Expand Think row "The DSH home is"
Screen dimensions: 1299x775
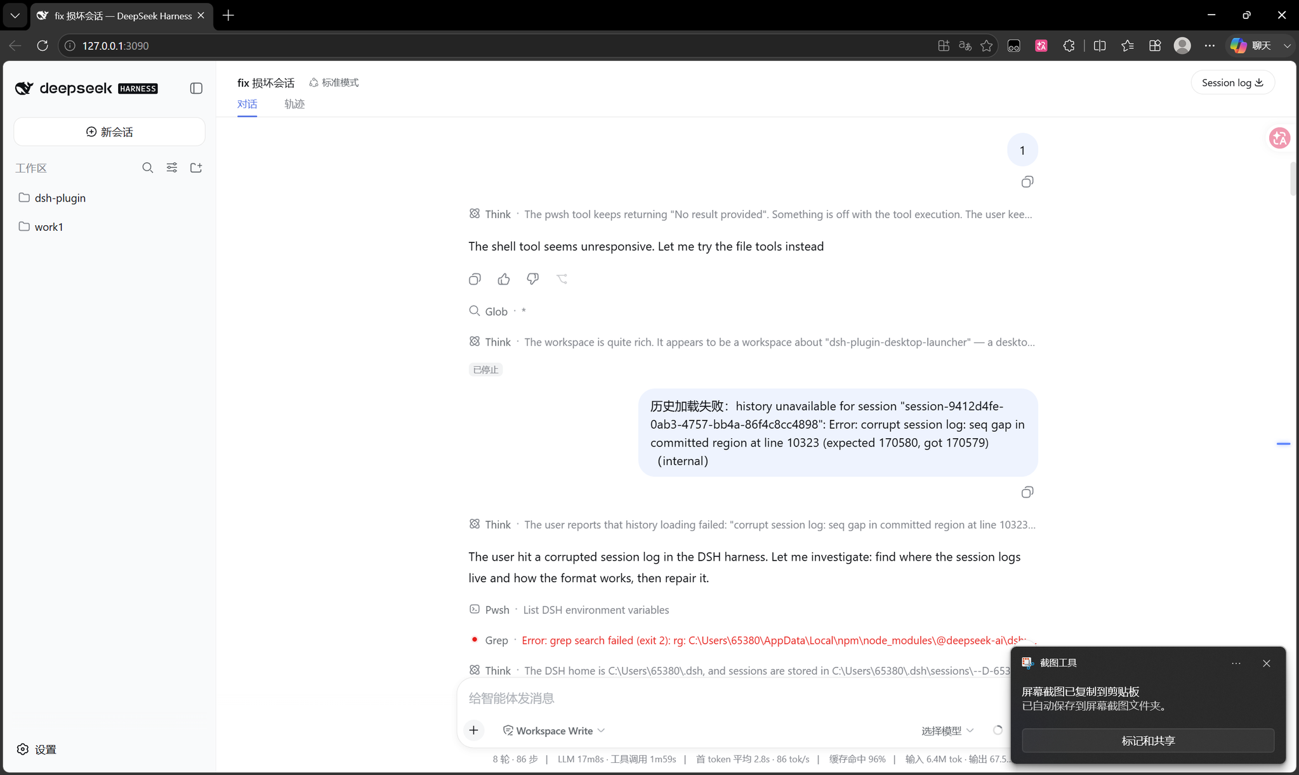click(x=739, y=670)
